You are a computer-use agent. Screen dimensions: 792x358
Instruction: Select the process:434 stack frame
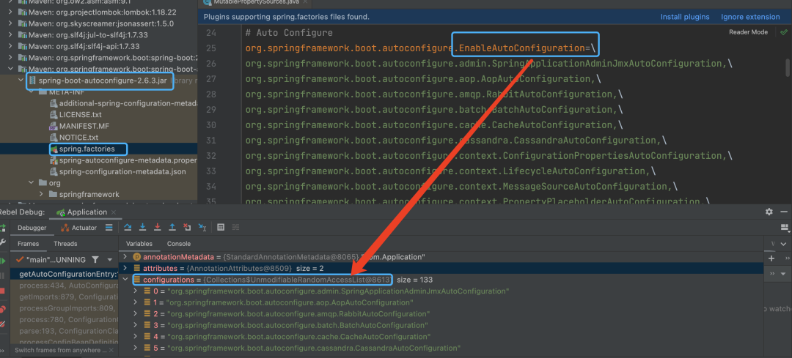[x=64, y=286]
